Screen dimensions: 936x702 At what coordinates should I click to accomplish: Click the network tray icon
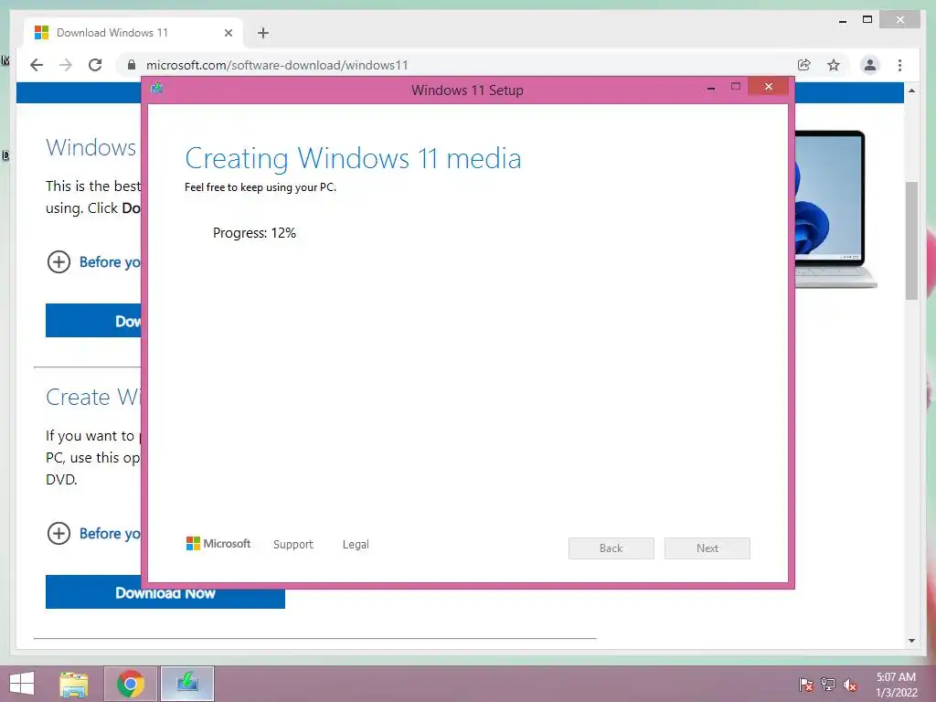coord(828,685)
